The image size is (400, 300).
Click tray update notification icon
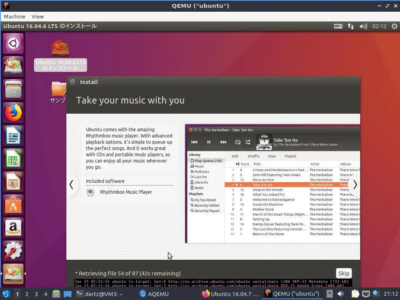[375, 293]
